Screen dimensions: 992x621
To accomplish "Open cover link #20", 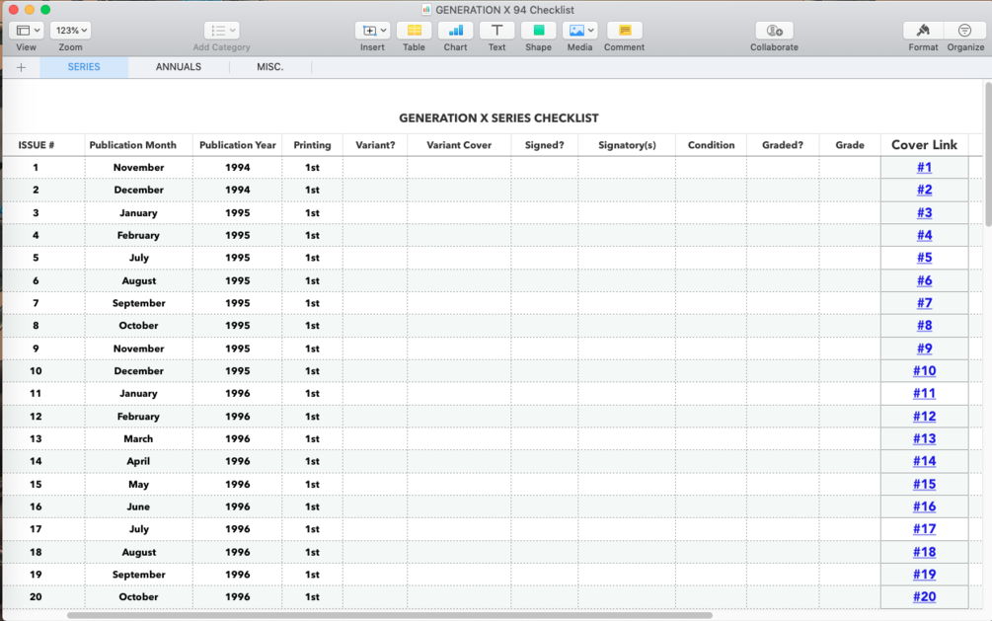I will (924, 597).
